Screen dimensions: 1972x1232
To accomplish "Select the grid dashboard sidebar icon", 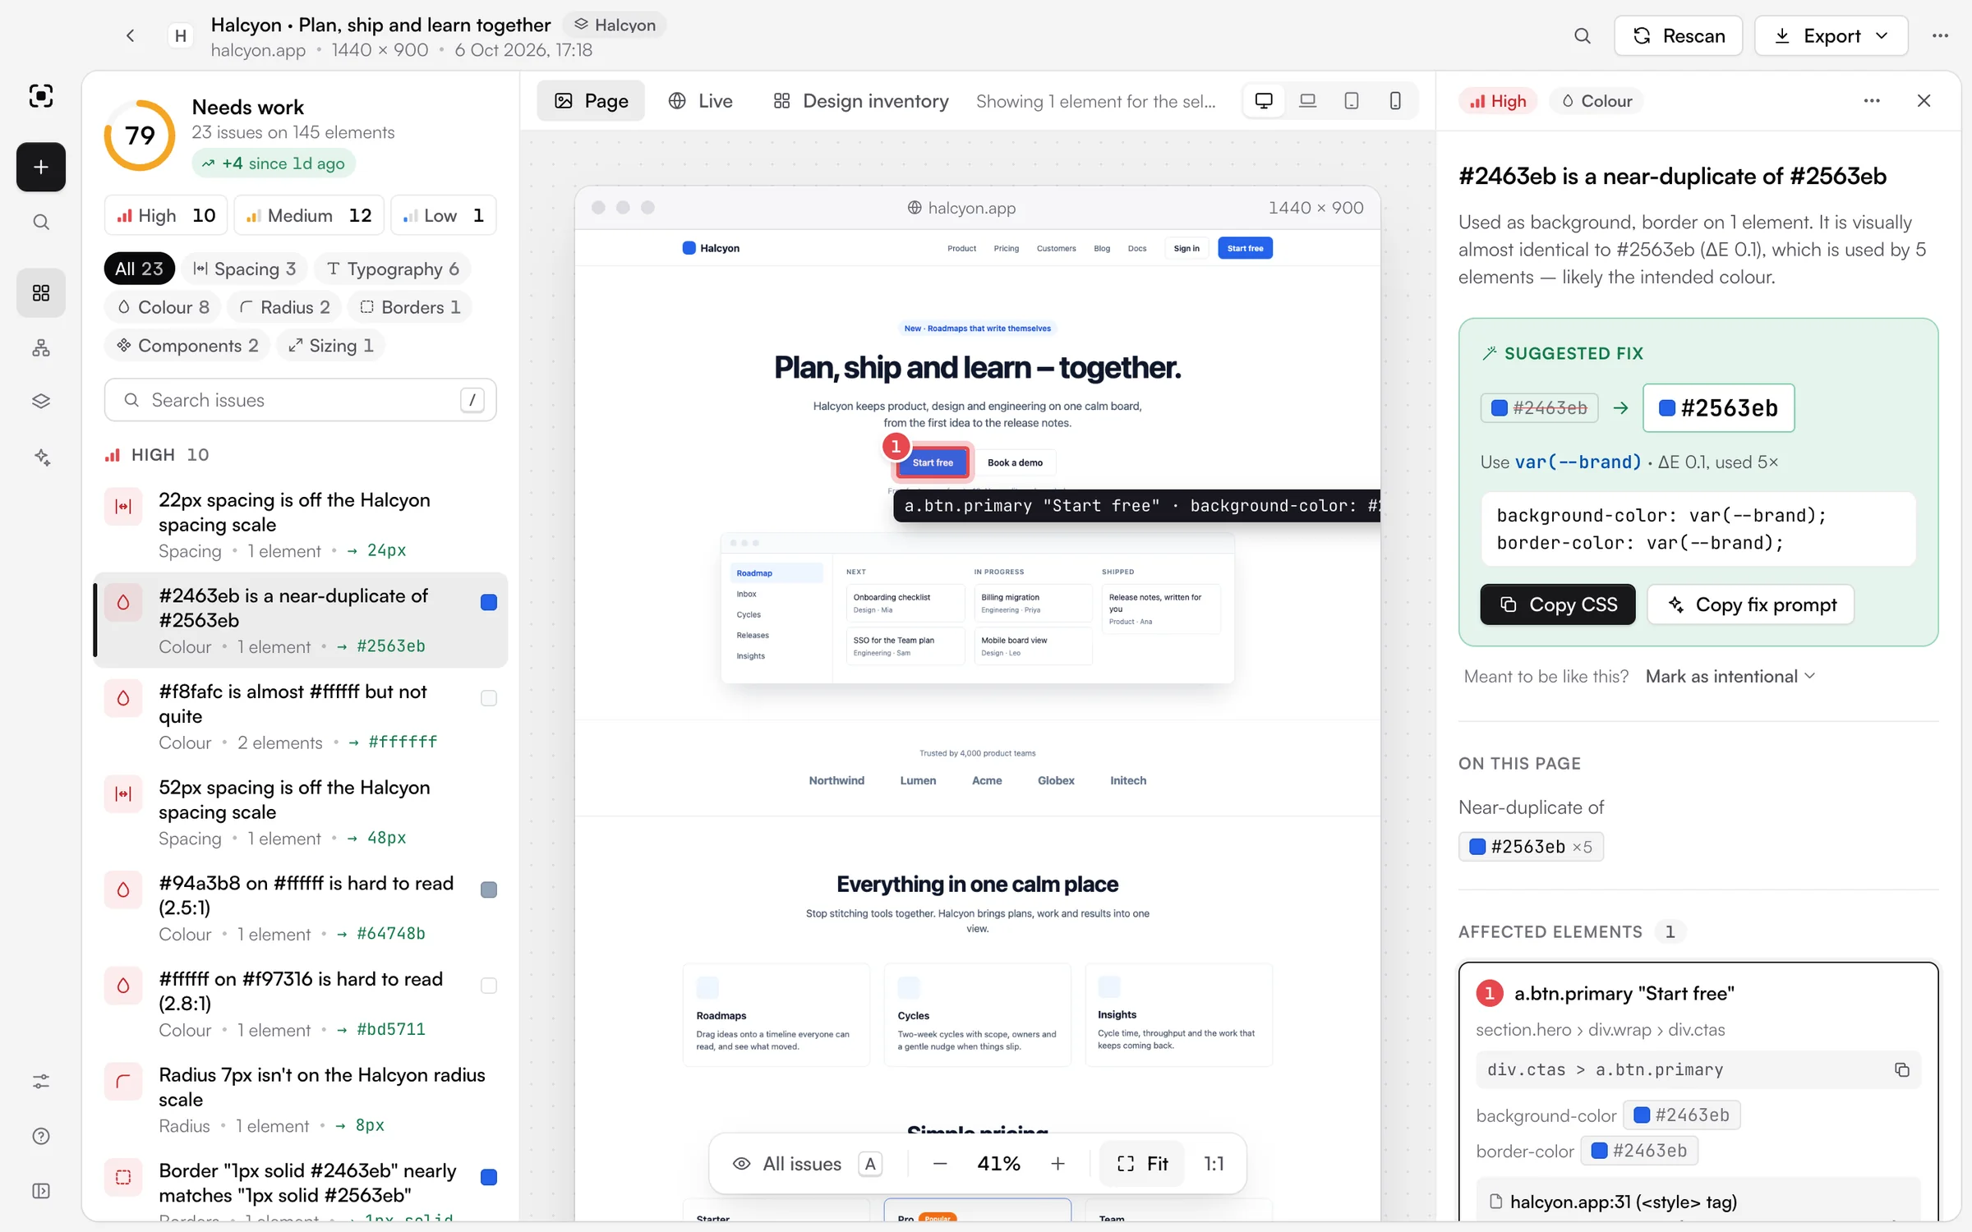I will (x=41, y=293).
